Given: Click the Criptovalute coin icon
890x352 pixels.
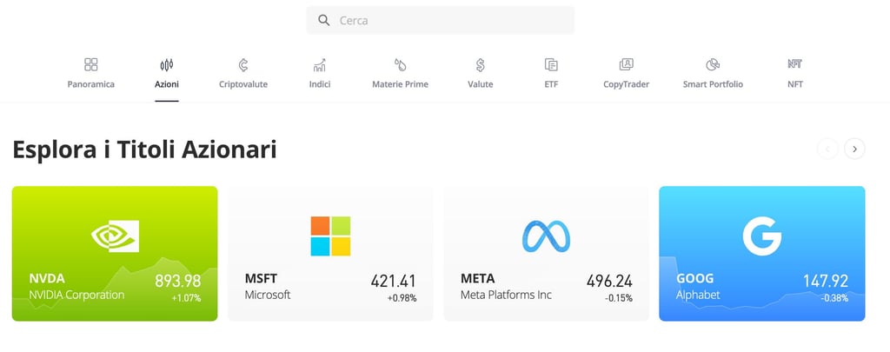Looking at the screenshot, I should [243, 64].
